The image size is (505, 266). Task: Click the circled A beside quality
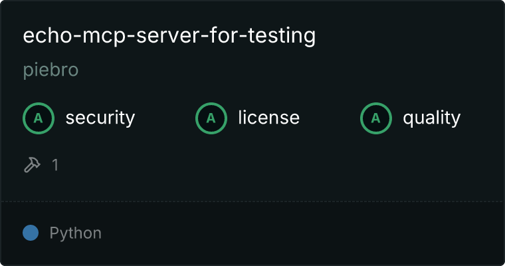point(376,118)
